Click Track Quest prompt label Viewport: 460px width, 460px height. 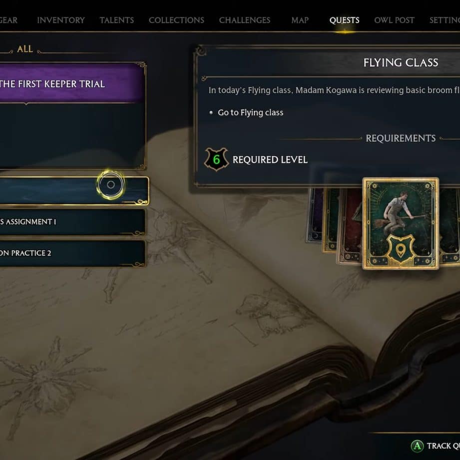tap(444, 446)
